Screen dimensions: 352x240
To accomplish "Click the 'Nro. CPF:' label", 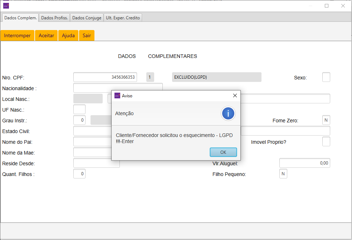I will tap(13, 78).
